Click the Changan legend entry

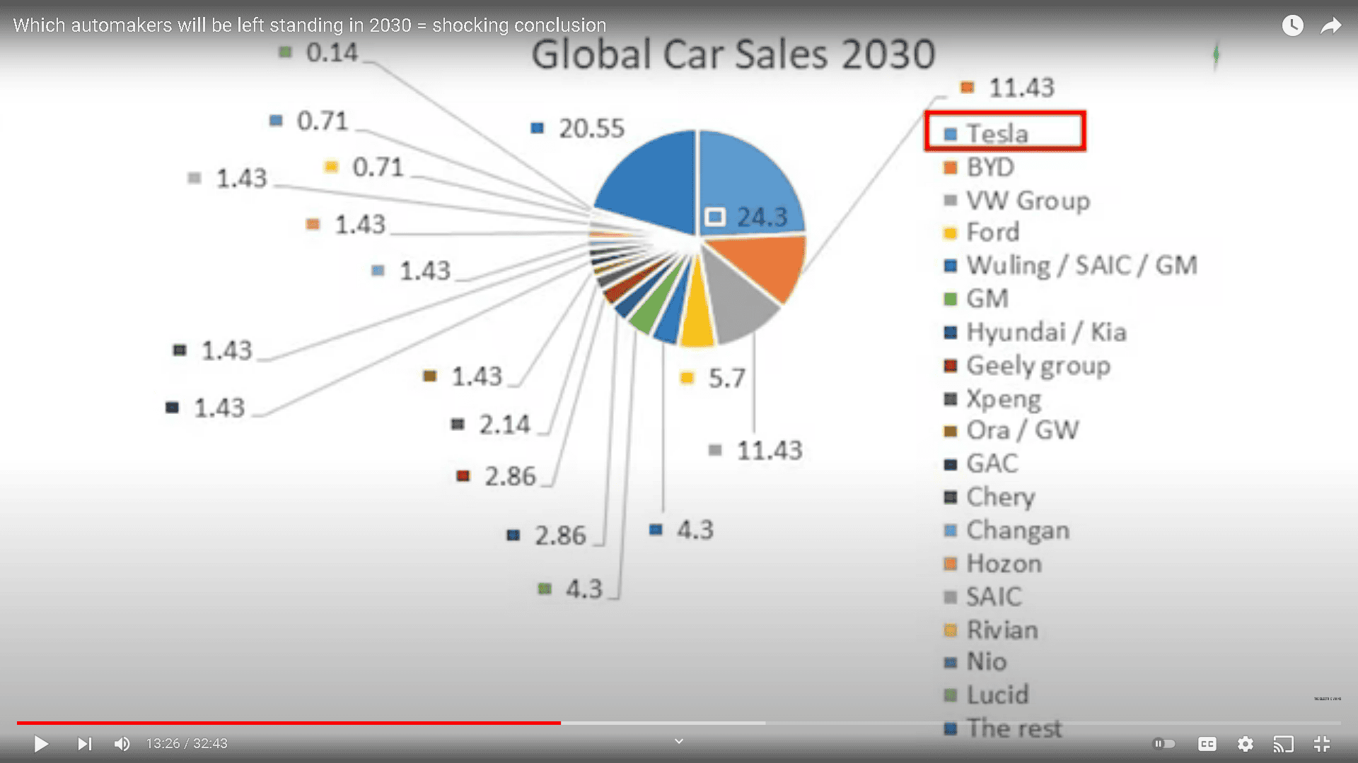pos(1006,531)
